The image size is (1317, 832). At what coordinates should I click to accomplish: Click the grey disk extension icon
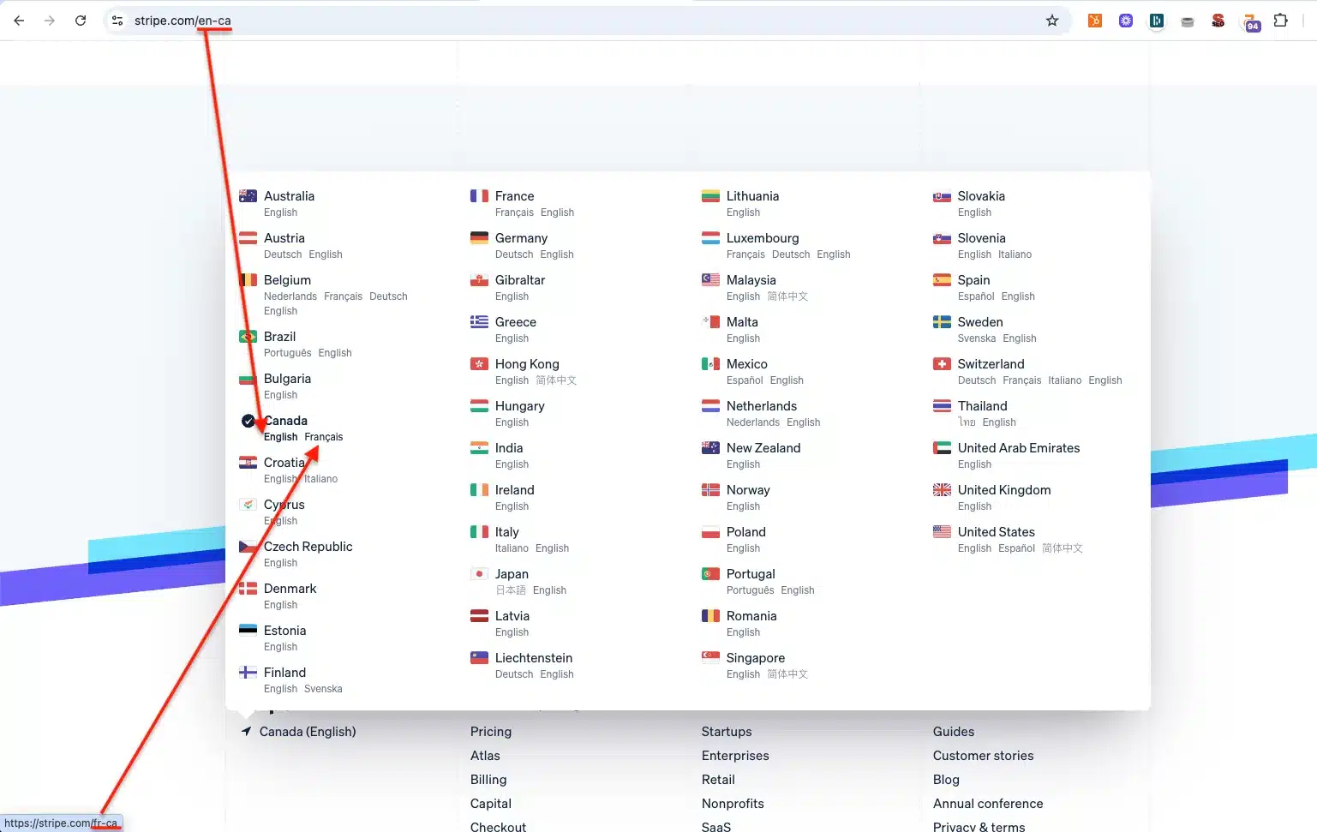click(x=1188, y=21)
